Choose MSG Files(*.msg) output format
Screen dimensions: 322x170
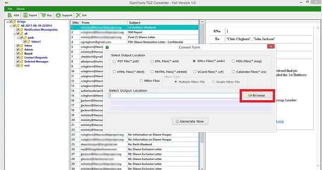tap(233, 61)
